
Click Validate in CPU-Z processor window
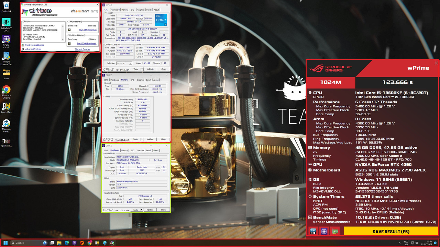tap(150, 69)
